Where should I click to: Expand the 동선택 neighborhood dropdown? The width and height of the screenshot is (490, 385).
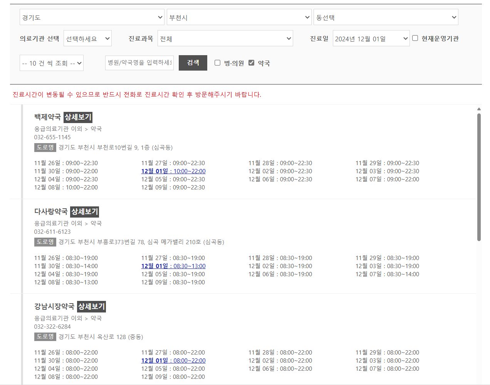[x=386, y=17]
